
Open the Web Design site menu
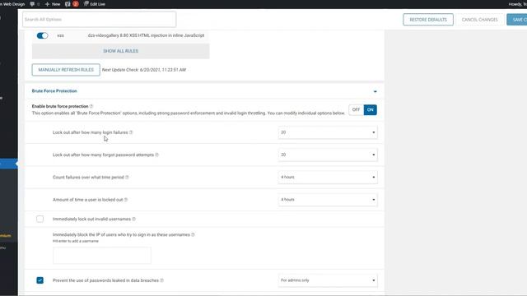13,4
